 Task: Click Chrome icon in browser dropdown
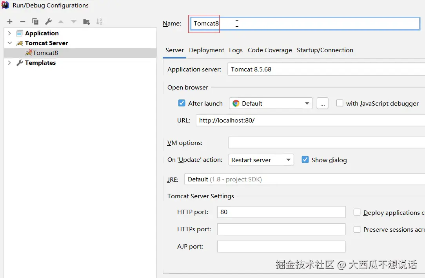pos(236,103)
